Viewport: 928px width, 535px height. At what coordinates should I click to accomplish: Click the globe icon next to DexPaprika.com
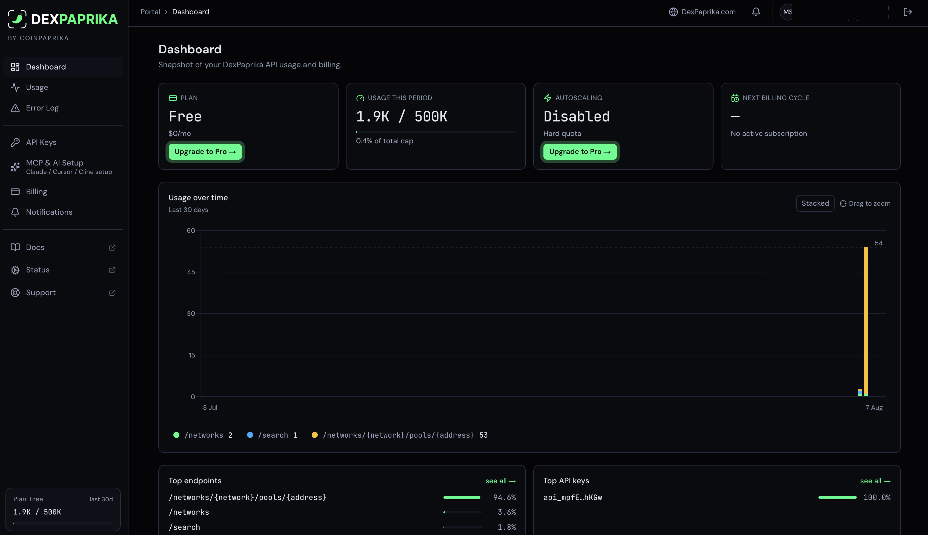673,12
